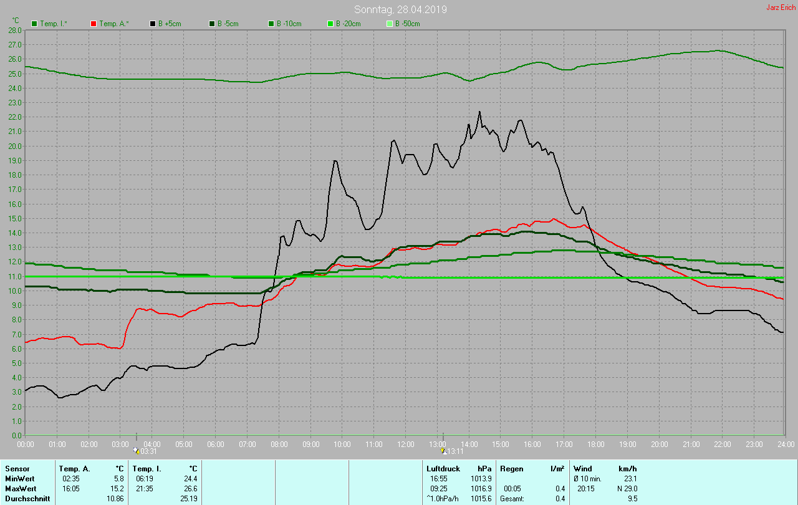Image resolution: width=798 pixels, height=505 pixels.
Task: Click the black B +5cm legend swatch
Action: (x=153, y=24)
